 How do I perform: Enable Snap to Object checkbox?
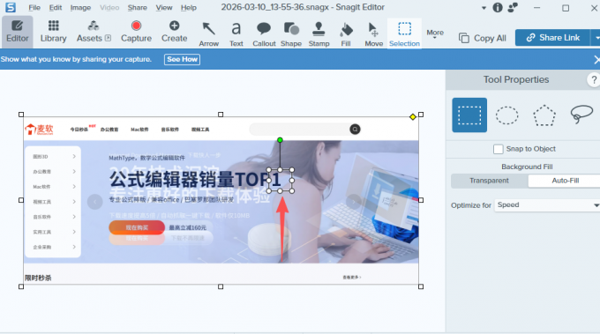pyautogui.click(x=499, y=149)
